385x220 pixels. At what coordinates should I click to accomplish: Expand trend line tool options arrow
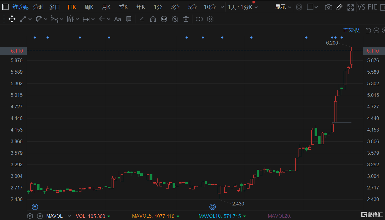(30, 19)
